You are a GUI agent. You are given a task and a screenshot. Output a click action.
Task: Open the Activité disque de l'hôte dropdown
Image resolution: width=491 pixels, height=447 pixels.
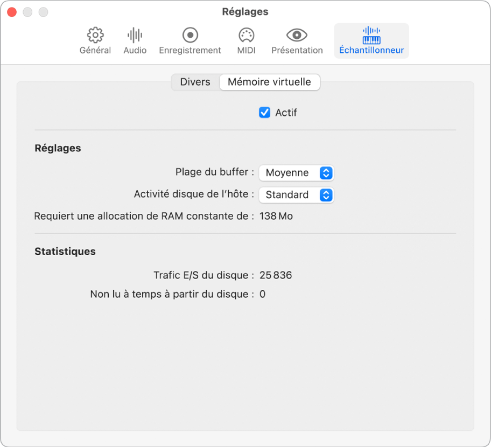(x=296, y=195)
